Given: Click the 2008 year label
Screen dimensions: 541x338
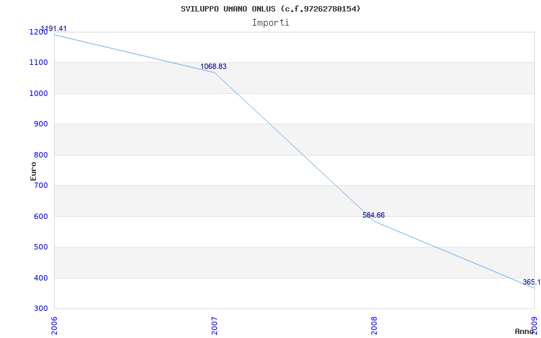Looking at the screenshot, I should (x=375, y=324).
